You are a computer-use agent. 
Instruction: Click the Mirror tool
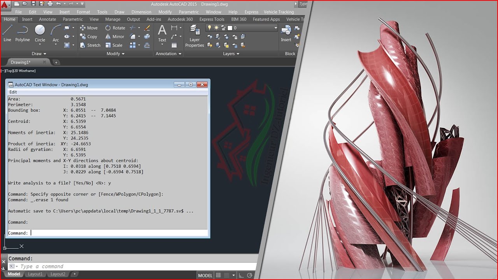click(x=115, y=37)
